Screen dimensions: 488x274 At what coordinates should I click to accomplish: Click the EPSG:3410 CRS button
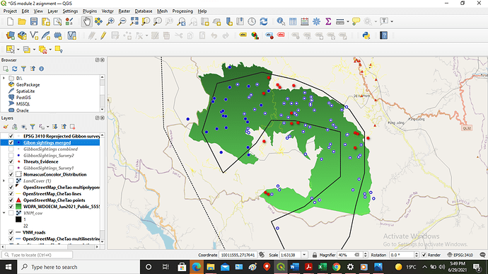460,255
